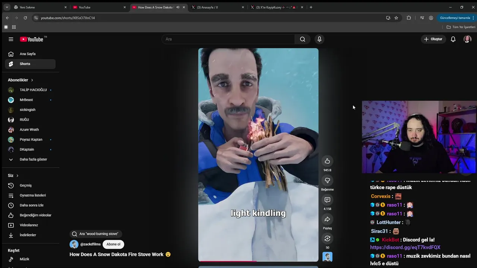Like the Short with thumbs up
The width and height of the screenshot is (477, 268).
point(327,161)
